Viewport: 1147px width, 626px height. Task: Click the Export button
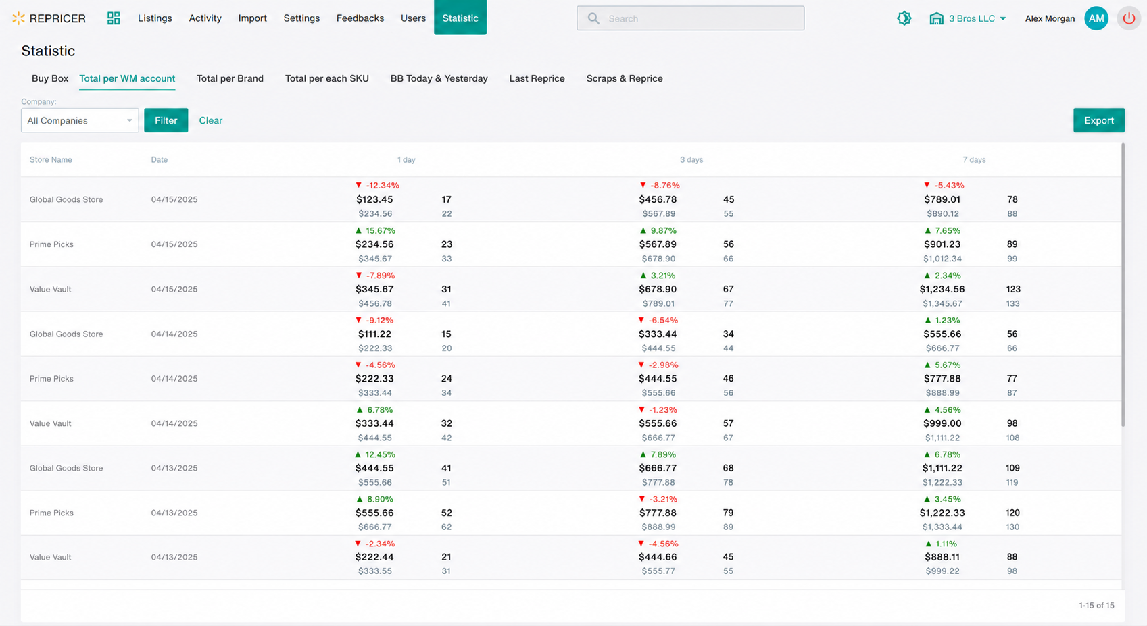coord(1099,120)
